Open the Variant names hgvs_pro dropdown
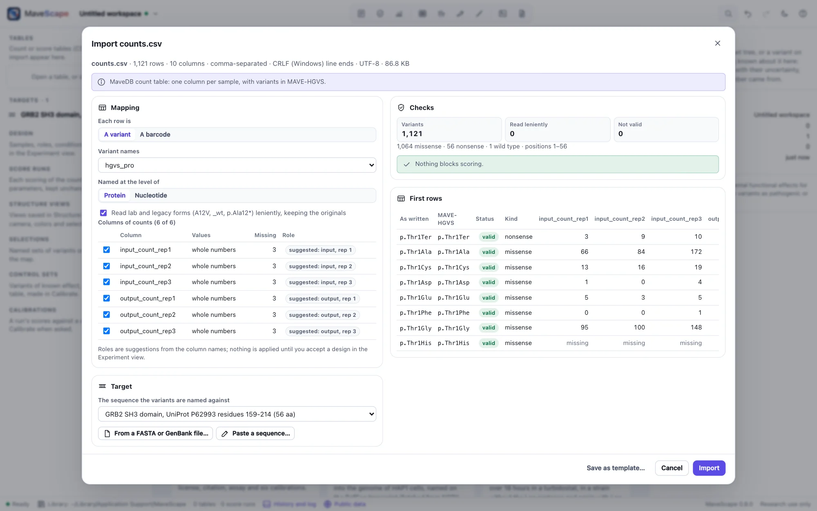This screenshot has height=511, width=817. click(x=237, y=165)
